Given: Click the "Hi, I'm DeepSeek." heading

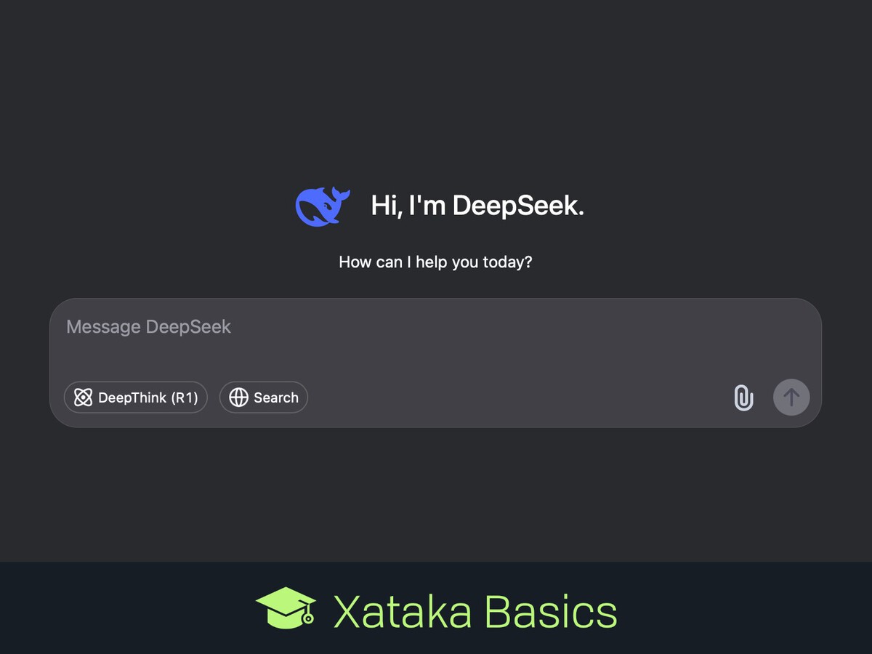Looking at the screenshot, I should [x=477, y=206].
